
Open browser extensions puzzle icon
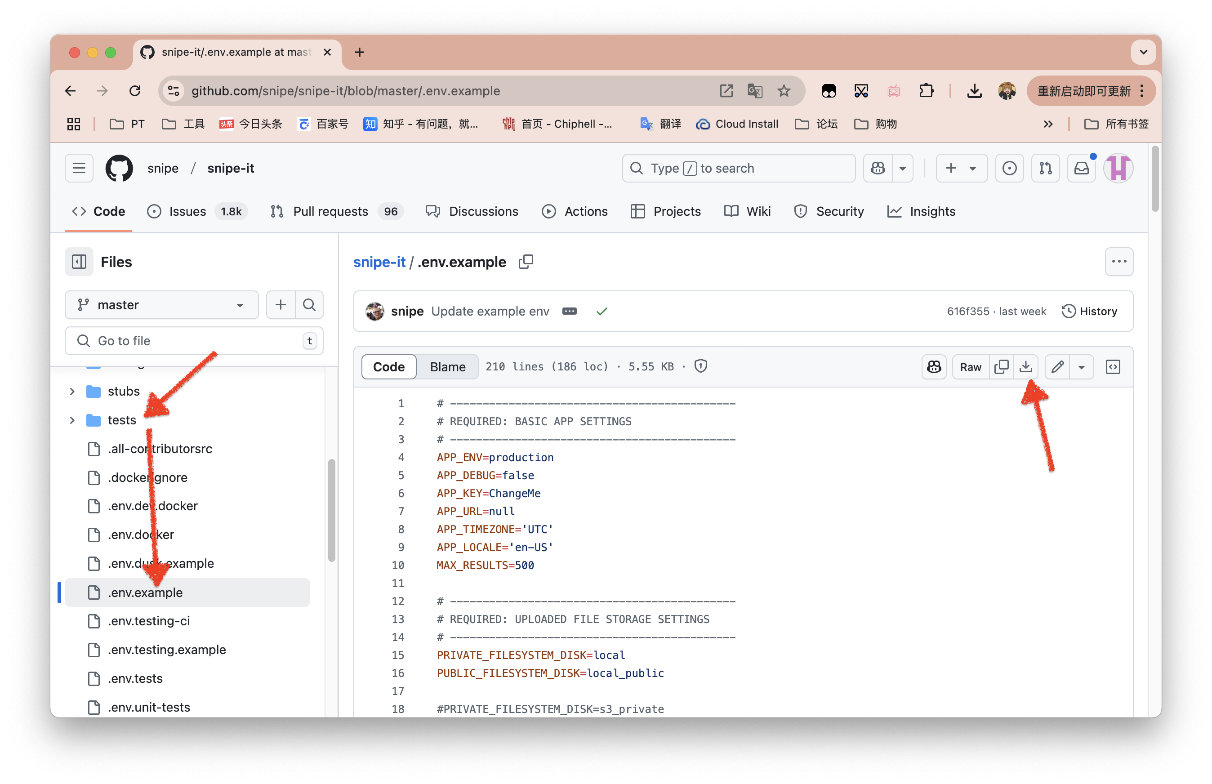[926, 91]
